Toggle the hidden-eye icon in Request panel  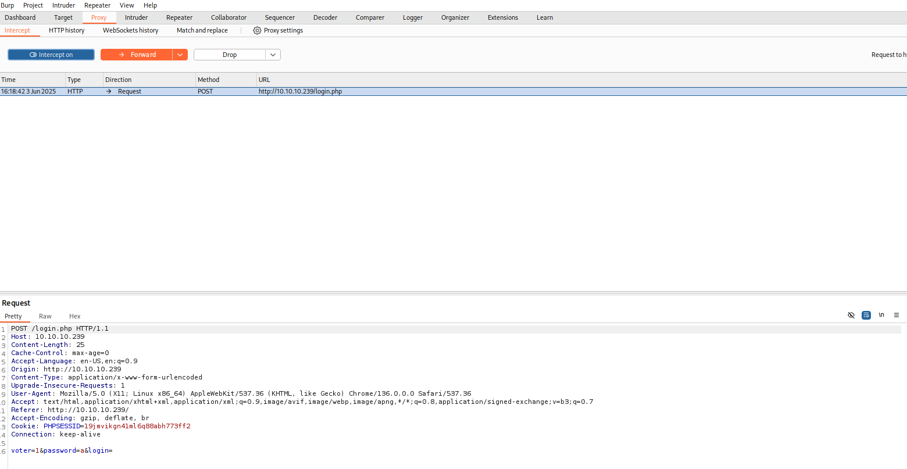coord(851,315)
